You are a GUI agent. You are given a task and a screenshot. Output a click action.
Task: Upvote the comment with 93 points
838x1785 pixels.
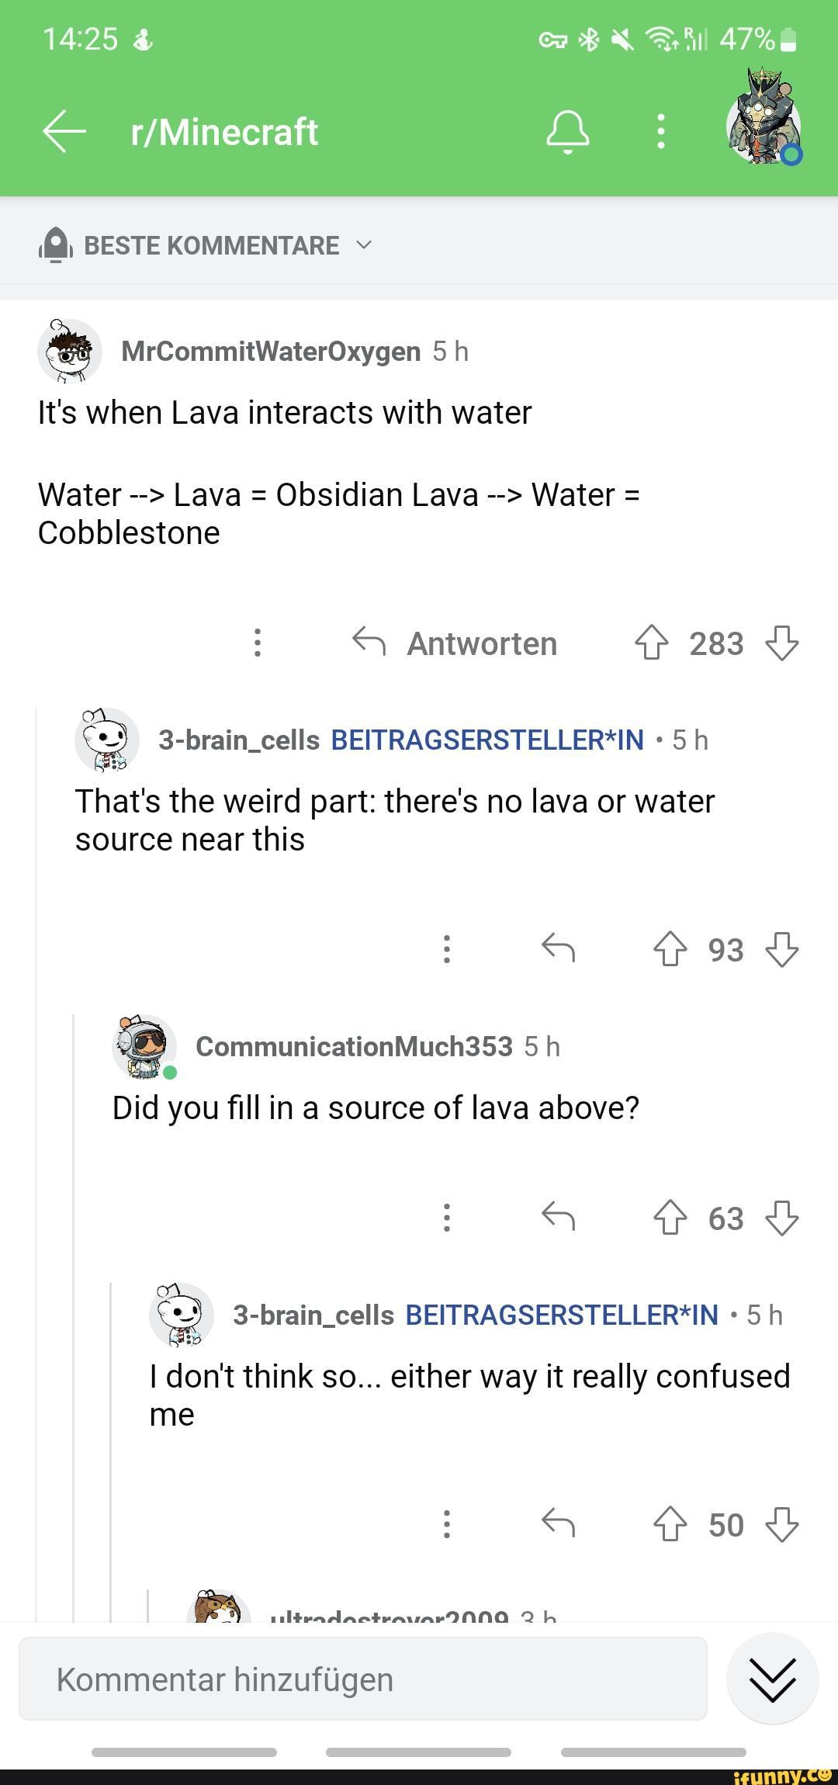click(x=670, y=949)
